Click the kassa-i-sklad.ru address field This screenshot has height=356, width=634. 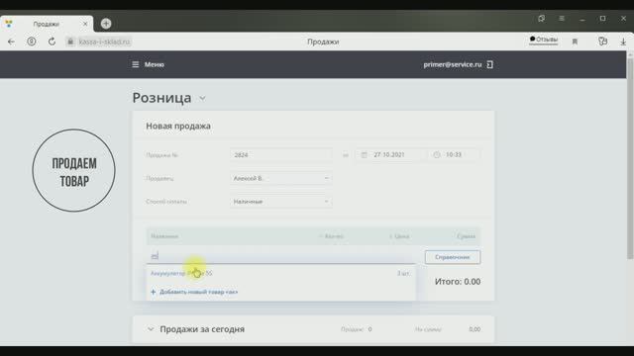pyautogui.click(x=104, y=42)
